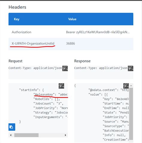
Task: Click the "SourceType" line in Response
Action: coord(116,126)
